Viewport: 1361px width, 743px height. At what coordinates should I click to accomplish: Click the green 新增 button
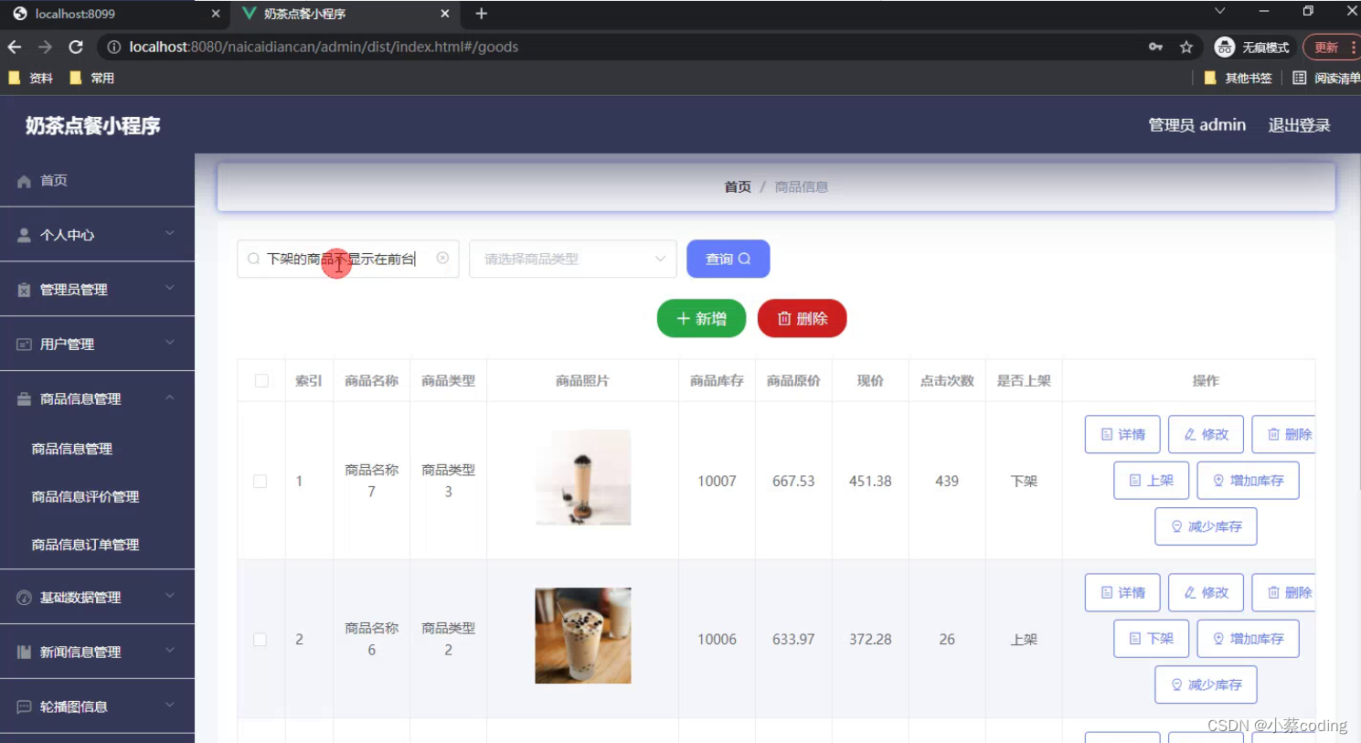pos(702,318)
